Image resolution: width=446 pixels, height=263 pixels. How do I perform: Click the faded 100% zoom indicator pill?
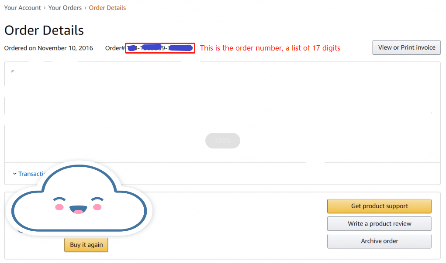click(223, 141)
